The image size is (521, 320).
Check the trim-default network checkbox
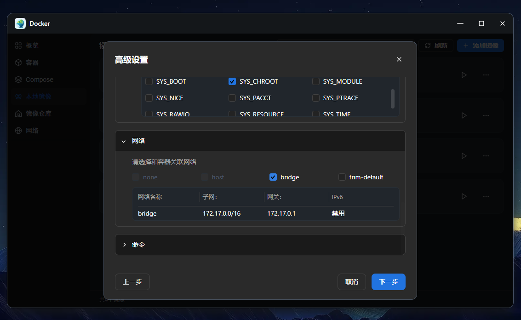[342, 177]
